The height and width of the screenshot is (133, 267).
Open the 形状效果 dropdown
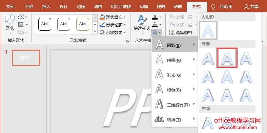click(x=113, y=32)
